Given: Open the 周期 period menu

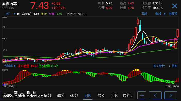Looking at the screenshot, I should [127, 95].
